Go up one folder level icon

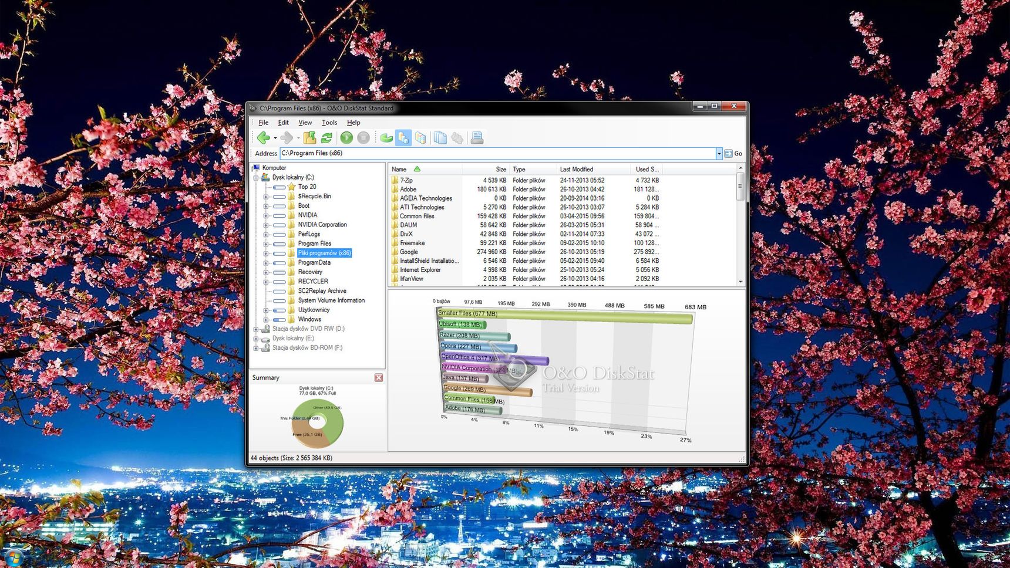tap(309, 138)
